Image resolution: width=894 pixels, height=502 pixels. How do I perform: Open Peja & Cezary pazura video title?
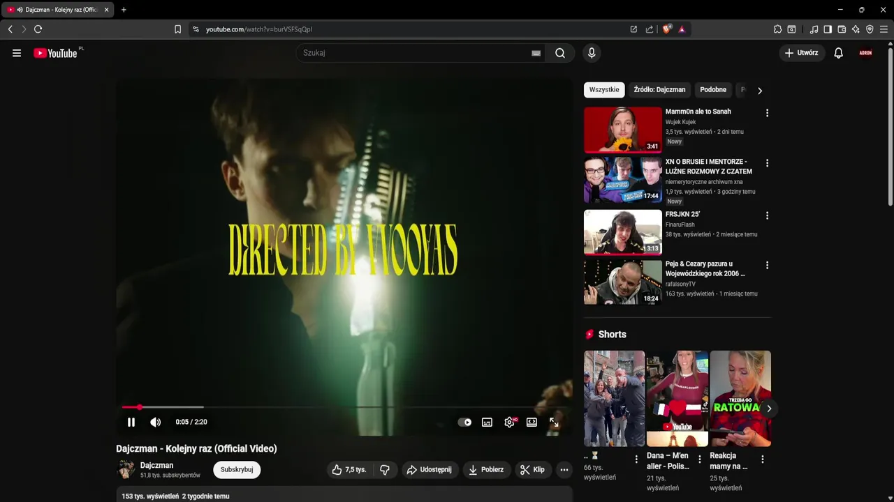(x=705, y=269)
